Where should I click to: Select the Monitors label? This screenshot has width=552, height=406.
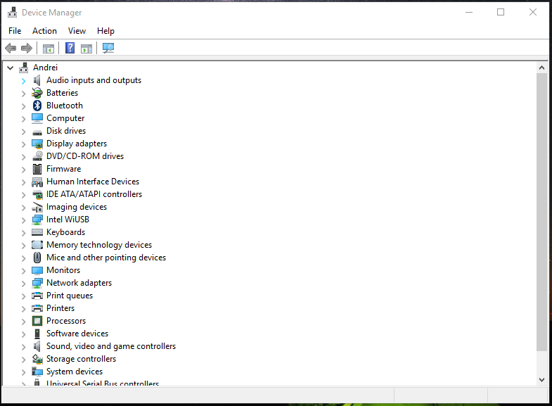click(63, 270)
